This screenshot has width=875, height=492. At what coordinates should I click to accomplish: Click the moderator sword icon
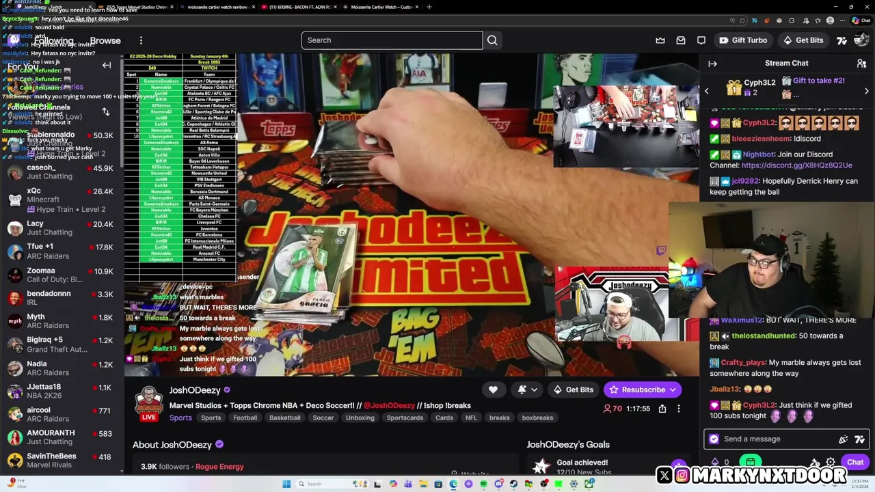pos(815,463)
